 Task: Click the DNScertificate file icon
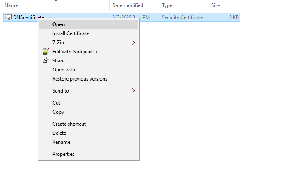click(x=8, y=17)
